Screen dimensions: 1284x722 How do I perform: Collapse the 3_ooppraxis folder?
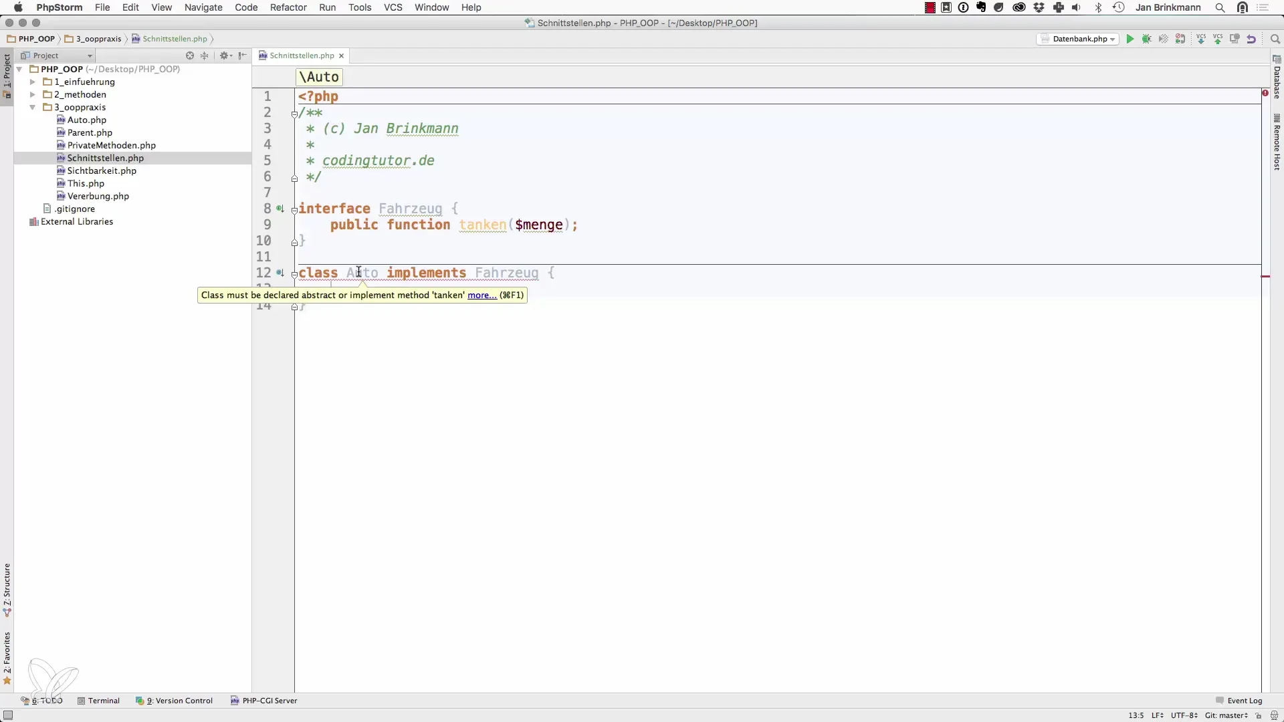(32, 108)
